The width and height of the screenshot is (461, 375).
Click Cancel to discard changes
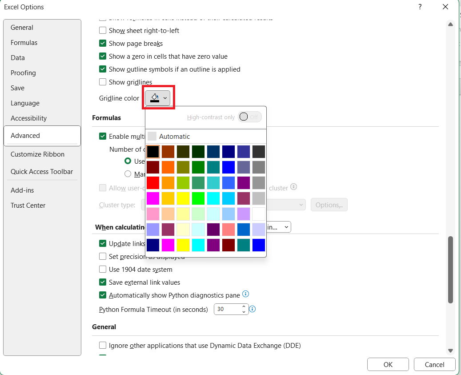click(x=434, y=364)
